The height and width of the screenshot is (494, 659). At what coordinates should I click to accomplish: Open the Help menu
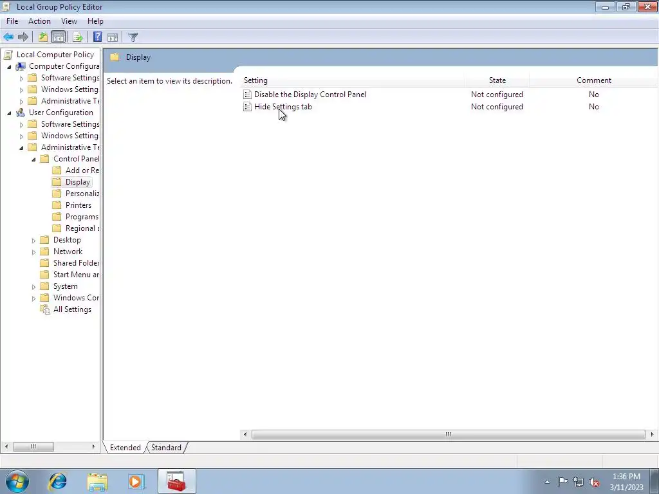[95, 21]
